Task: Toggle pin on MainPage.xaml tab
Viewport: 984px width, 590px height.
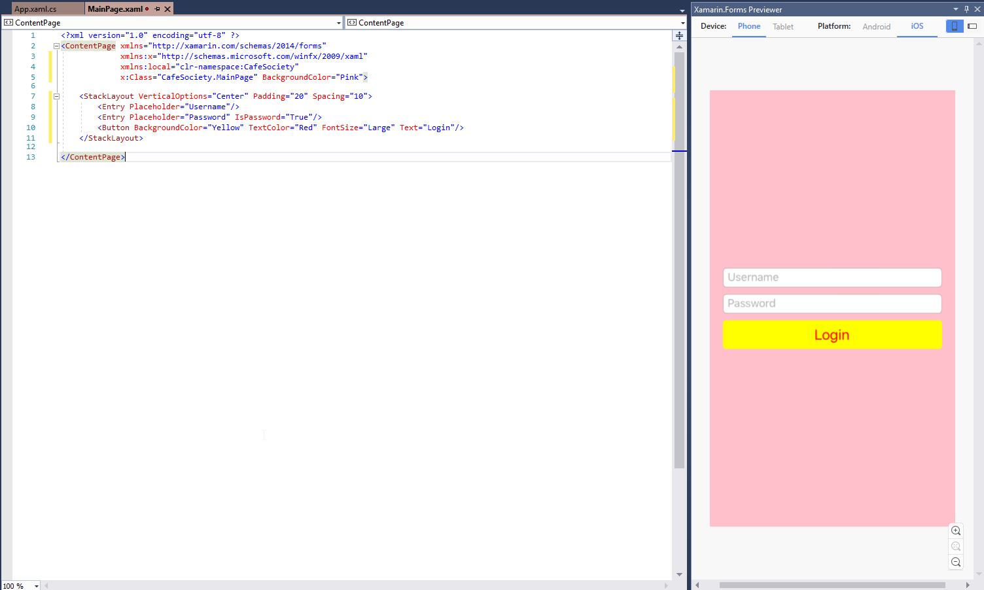Action: [157, 9]
